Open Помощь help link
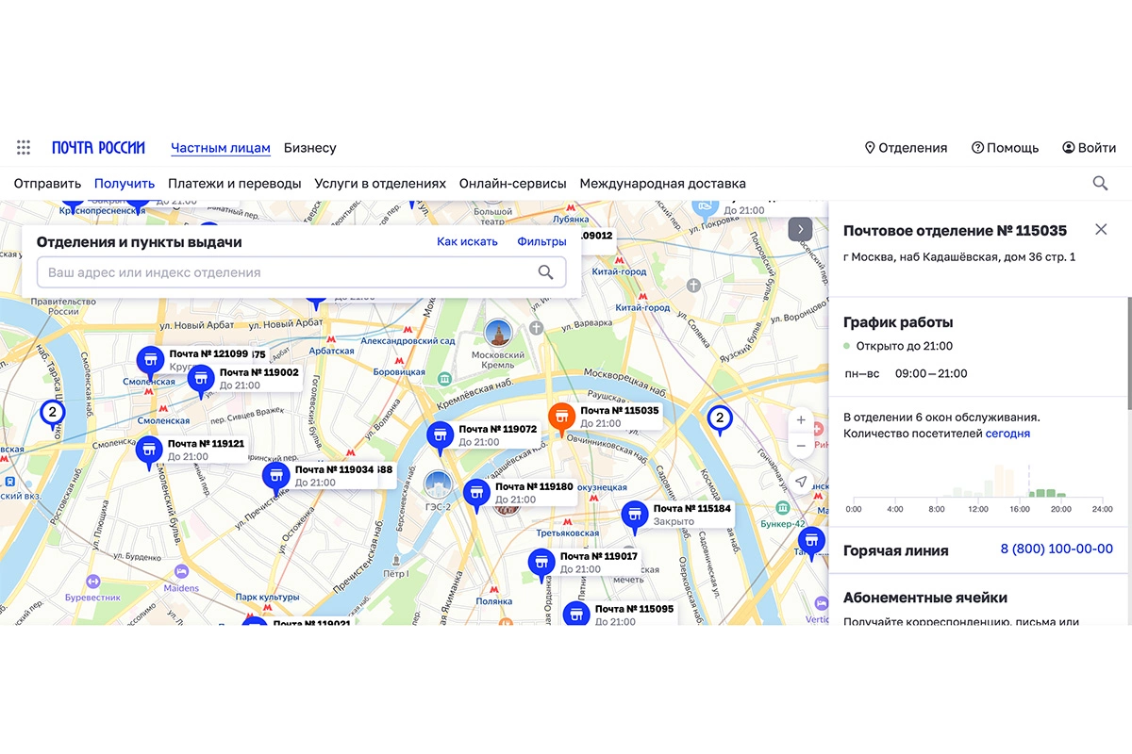This screenshot has height=754, width=1132. pyautogui.click(x=1005, y=148)
